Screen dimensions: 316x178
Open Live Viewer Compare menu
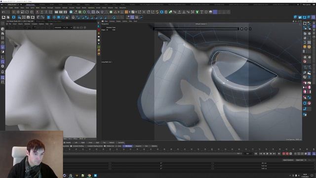tap(34, 24)
